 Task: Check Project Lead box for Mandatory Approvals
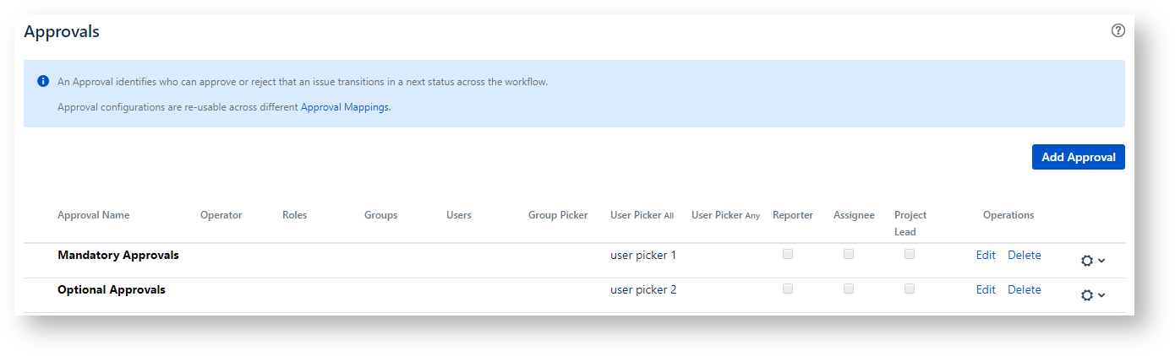point(910,254)
